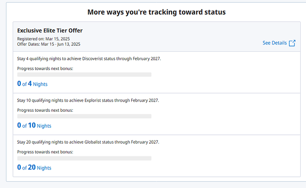Click 'Progress towards next bonus' under Globalist

[45, 152]
